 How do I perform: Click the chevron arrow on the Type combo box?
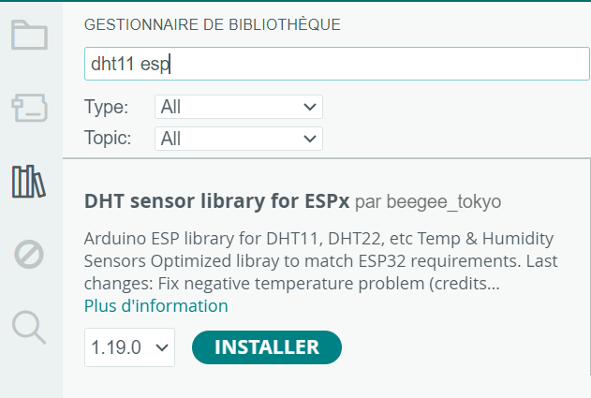point(311,107)
